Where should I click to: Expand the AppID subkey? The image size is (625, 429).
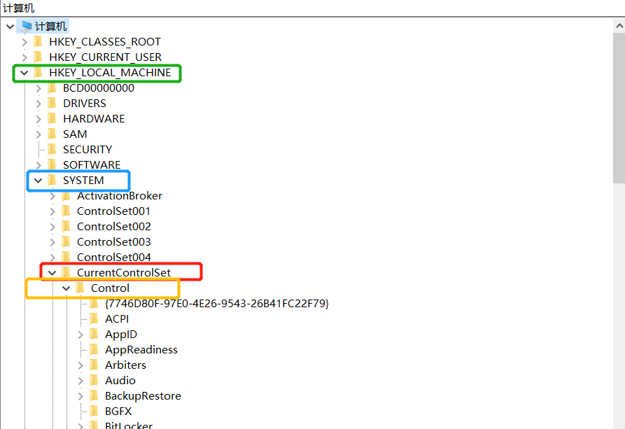80,335
